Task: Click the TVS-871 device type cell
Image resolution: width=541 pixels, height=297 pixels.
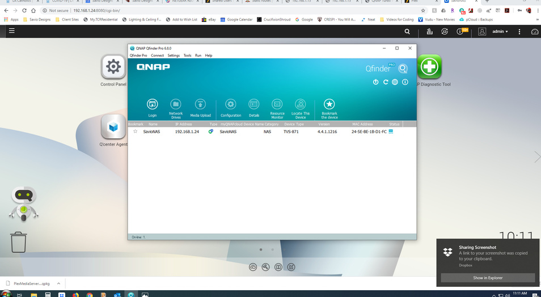Action: (291, 131)
